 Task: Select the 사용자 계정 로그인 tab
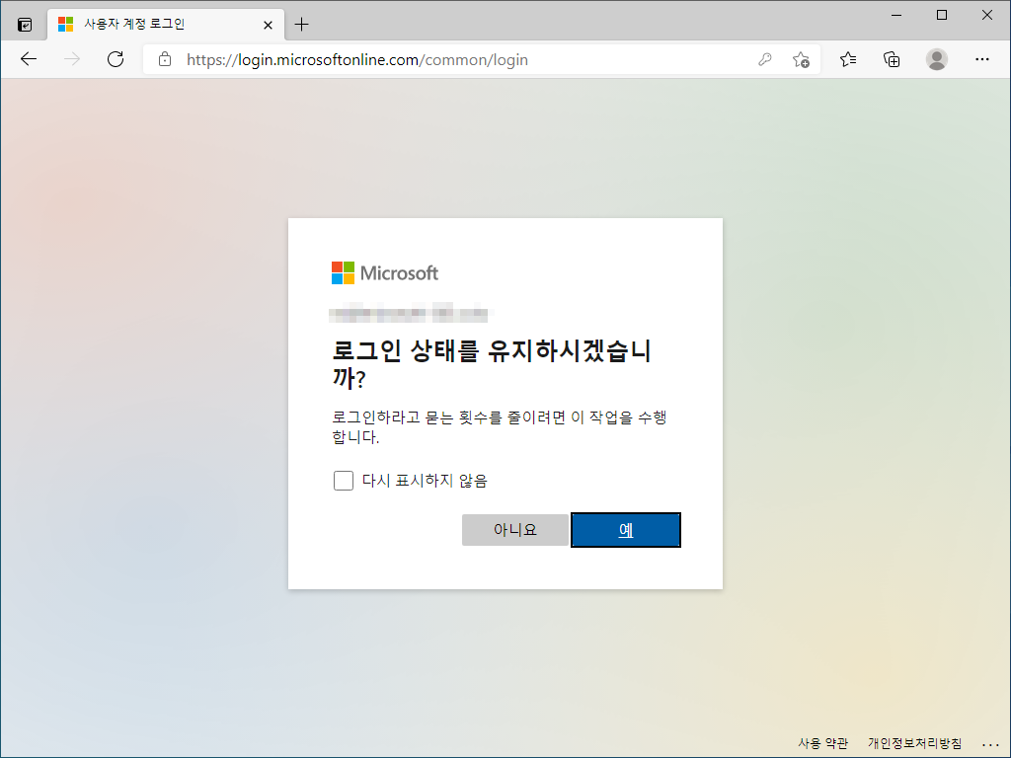tap(166, 25)
